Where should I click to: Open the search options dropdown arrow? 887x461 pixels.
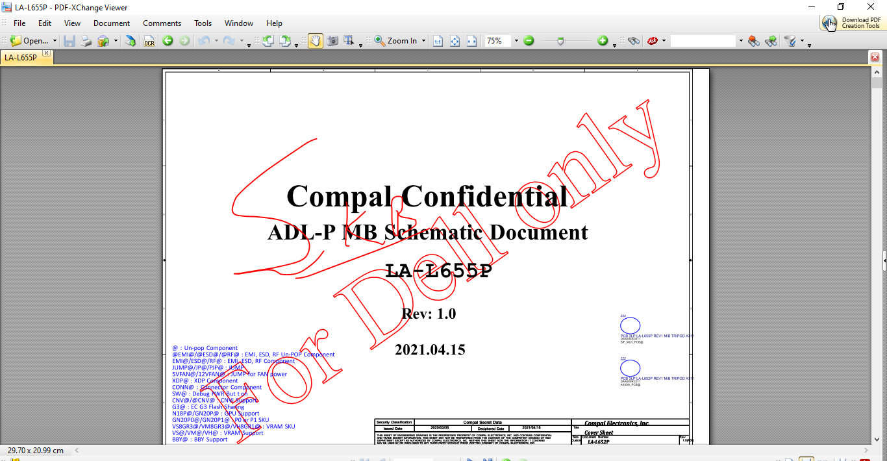point(802,41)
